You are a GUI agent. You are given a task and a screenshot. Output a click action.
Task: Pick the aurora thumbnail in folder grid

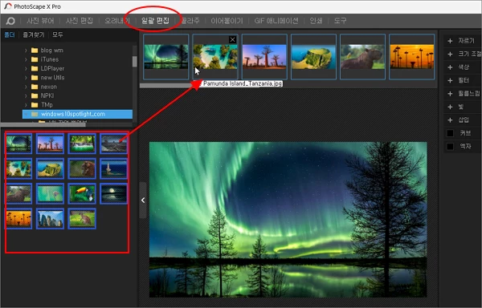pos(18,144)
